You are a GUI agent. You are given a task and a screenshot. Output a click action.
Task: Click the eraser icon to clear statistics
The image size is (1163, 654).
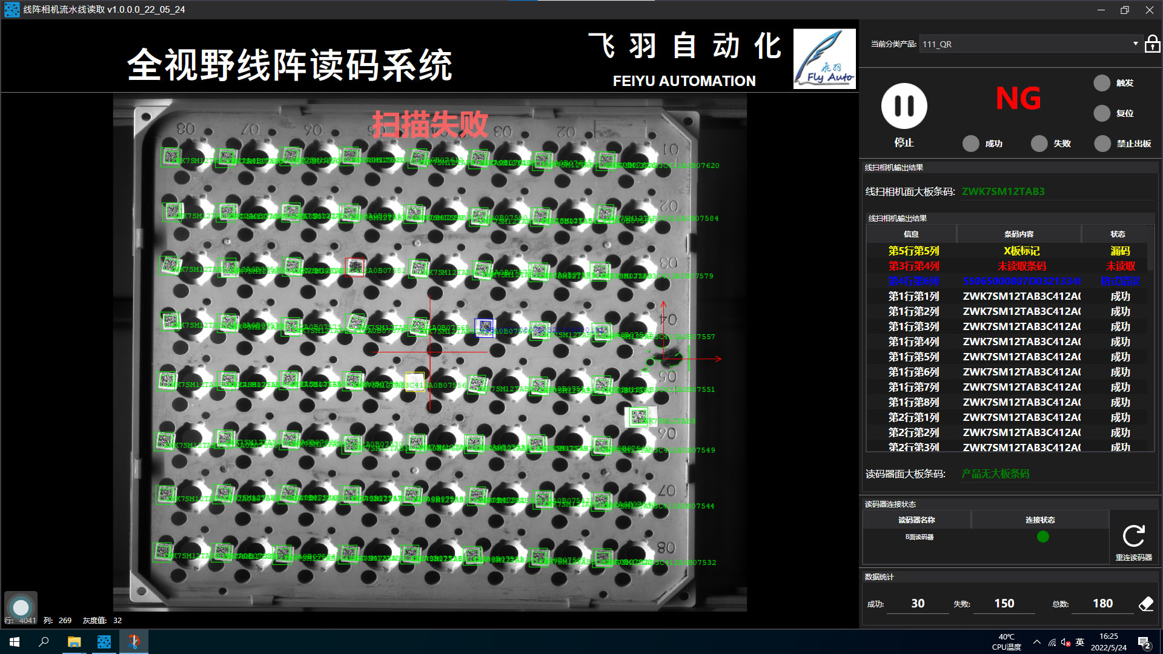click(x=1146, y=603)
